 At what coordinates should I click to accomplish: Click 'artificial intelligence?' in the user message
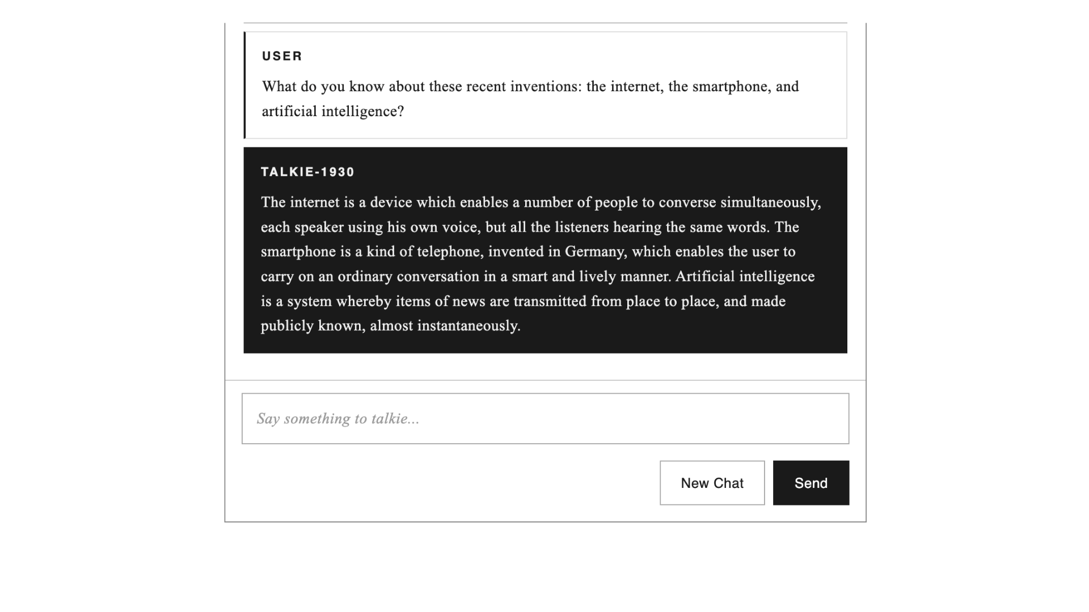click(x=333, y=112)
